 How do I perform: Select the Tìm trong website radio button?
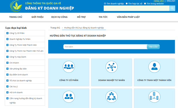(145, 4)
